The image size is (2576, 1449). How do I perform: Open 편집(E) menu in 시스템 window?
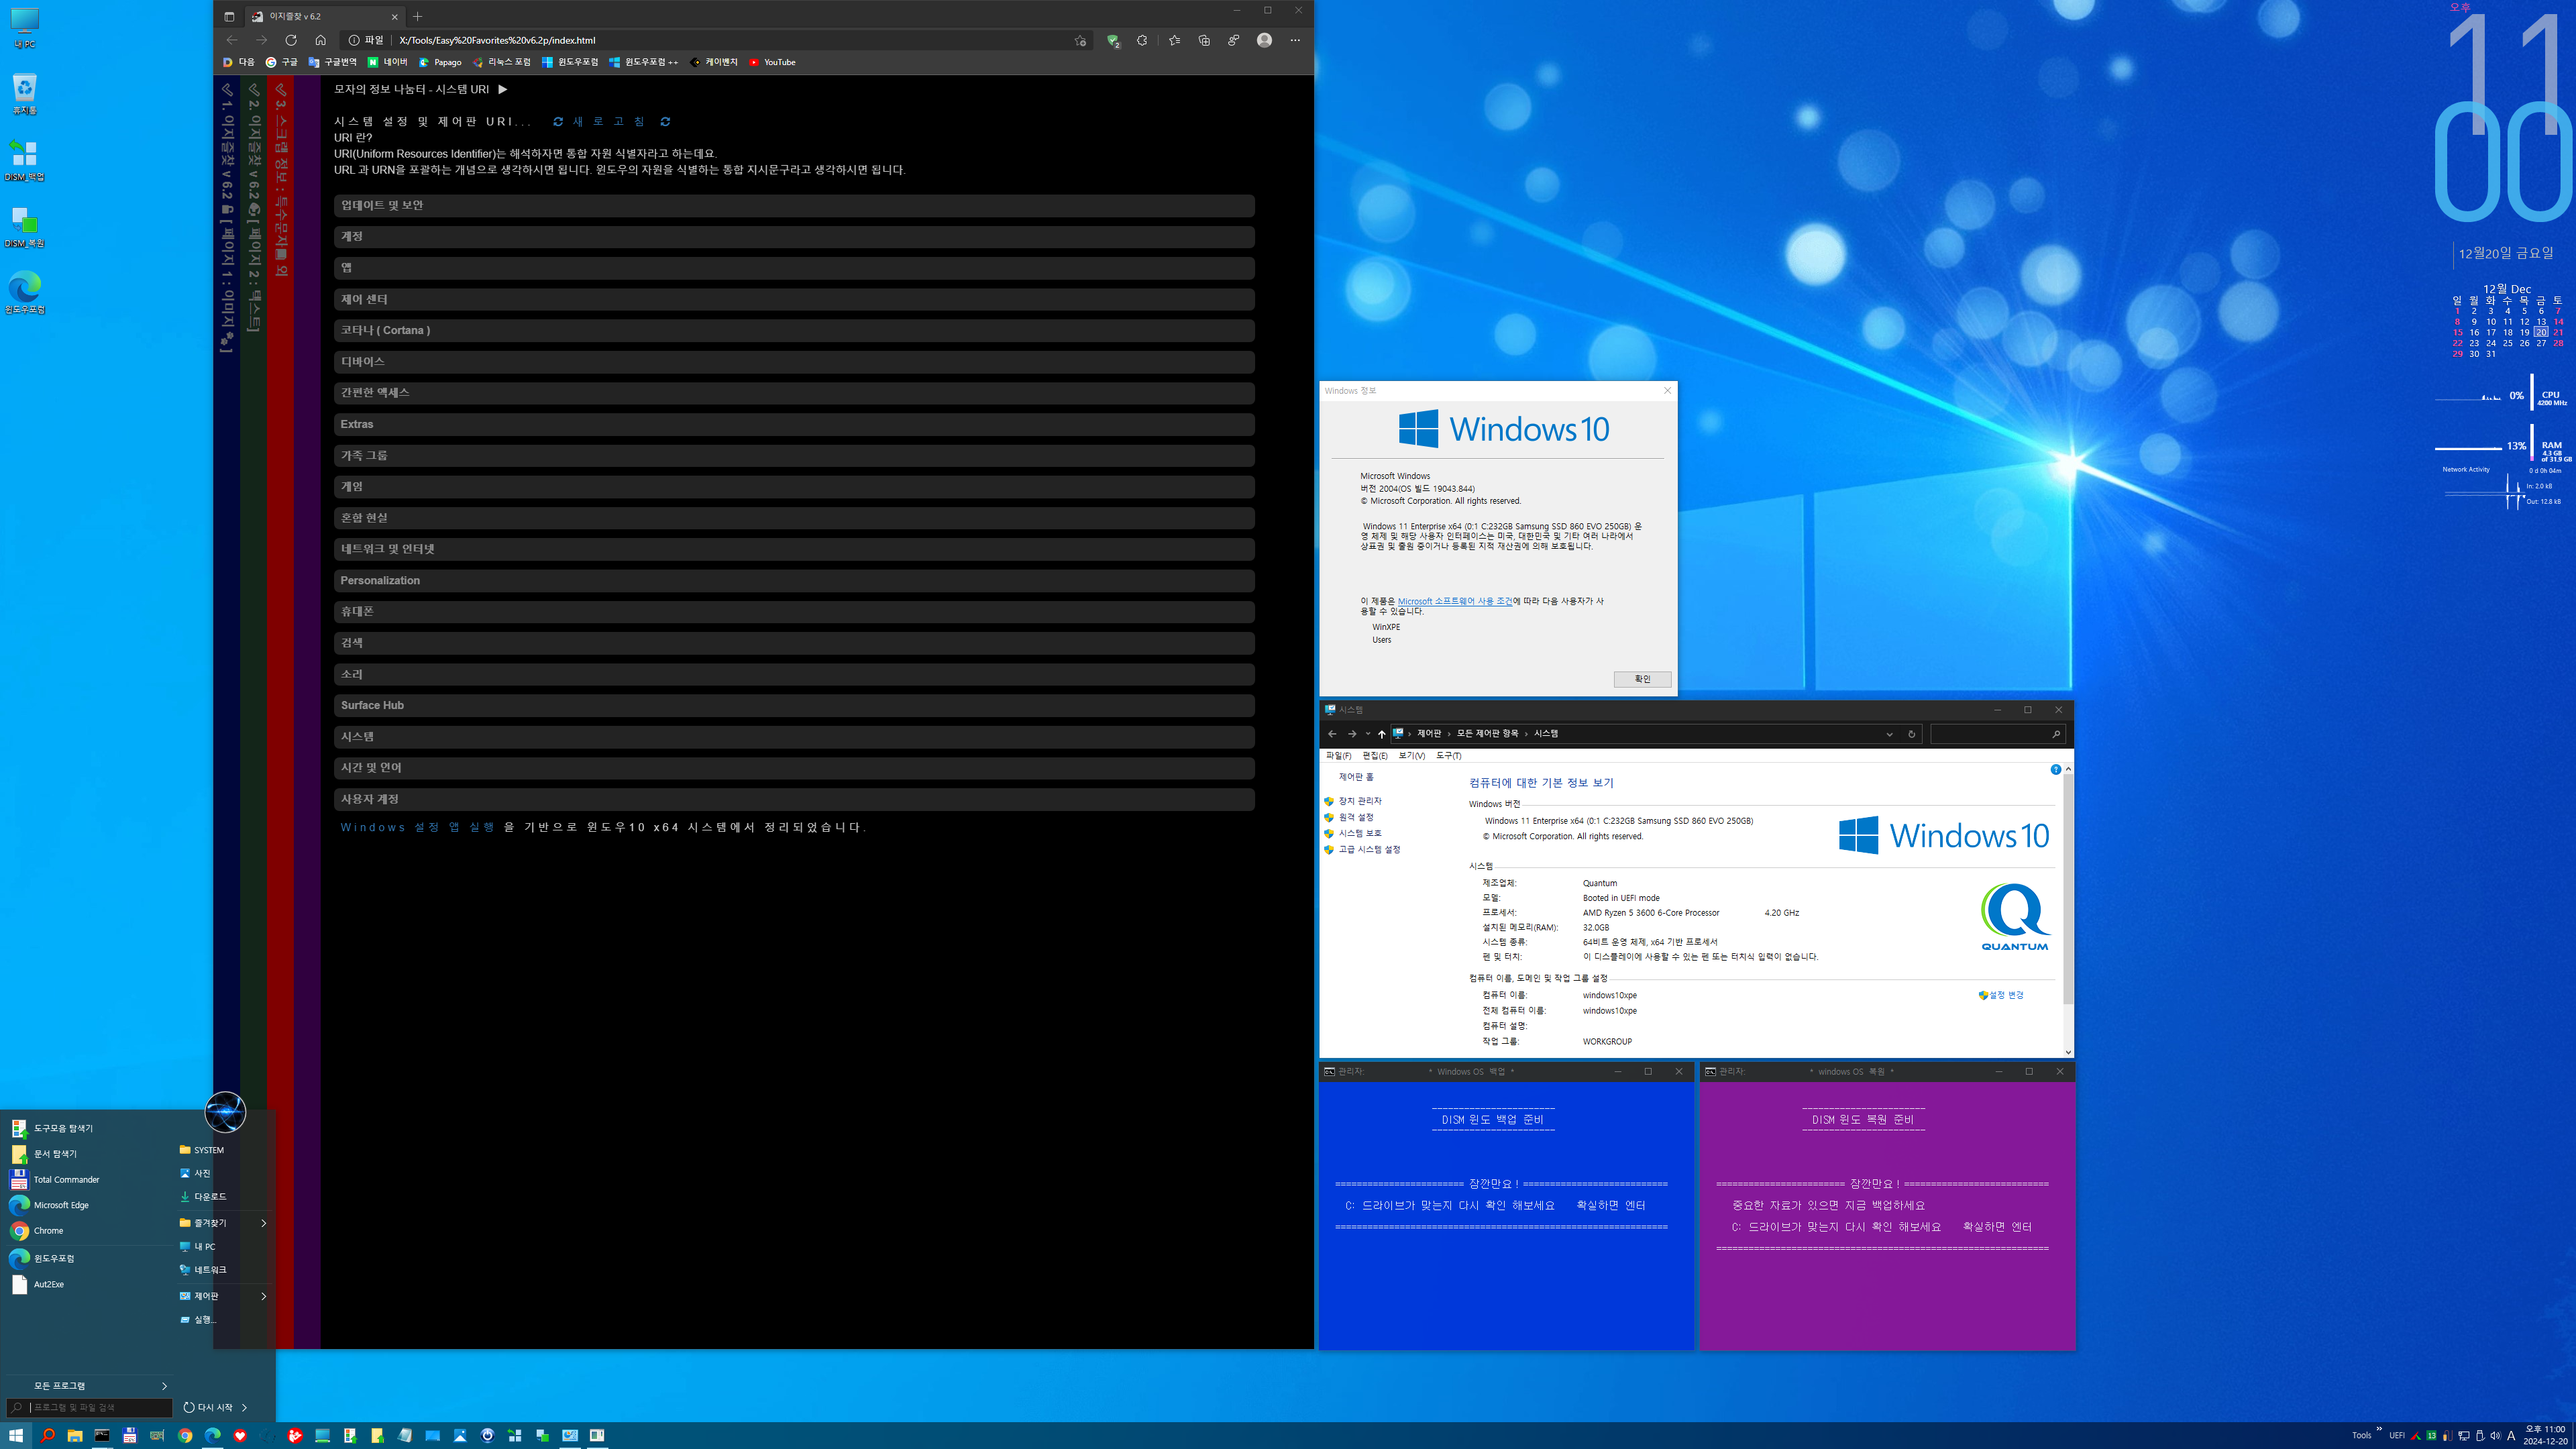pos(1375,756)
